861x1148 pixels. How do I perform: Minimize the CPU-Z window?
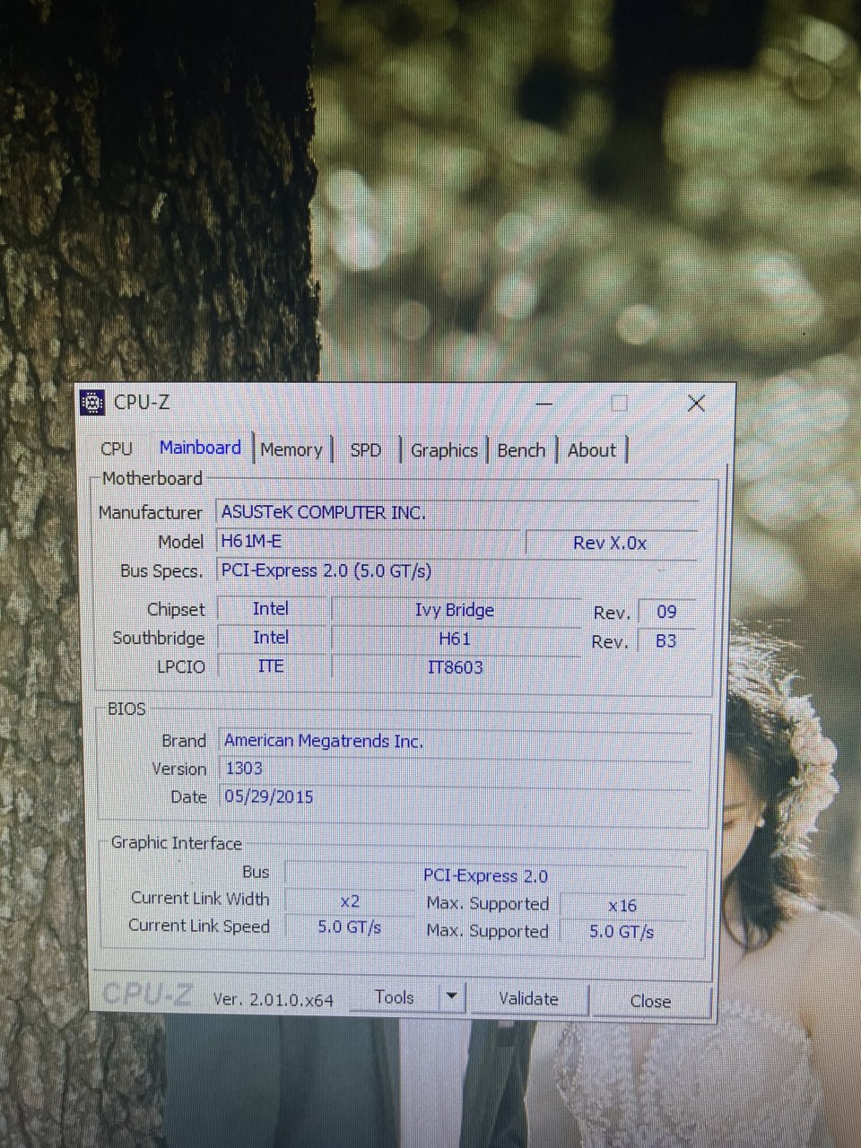(x=544, y=404)
